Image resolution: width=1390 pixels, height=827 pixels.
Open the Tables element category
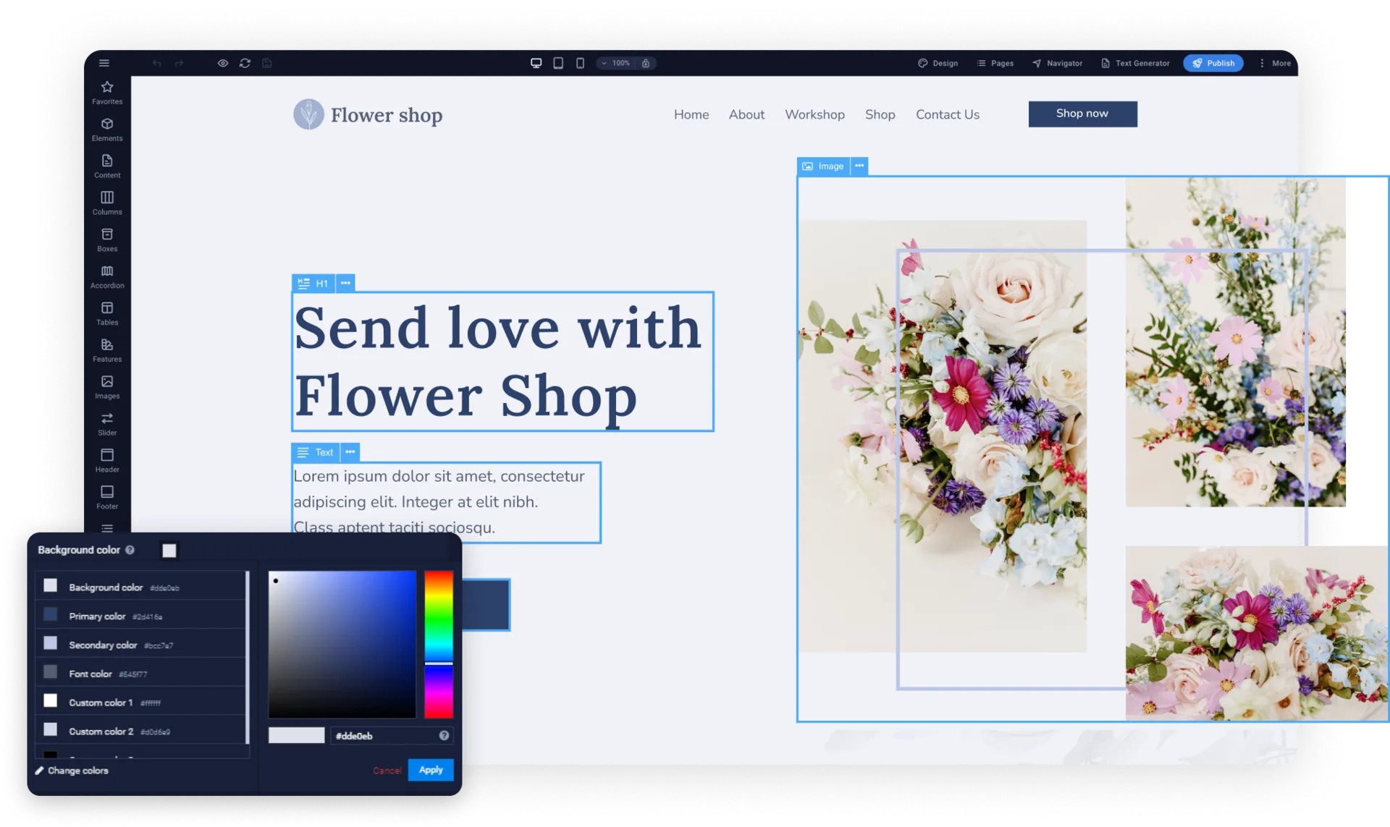107,313
